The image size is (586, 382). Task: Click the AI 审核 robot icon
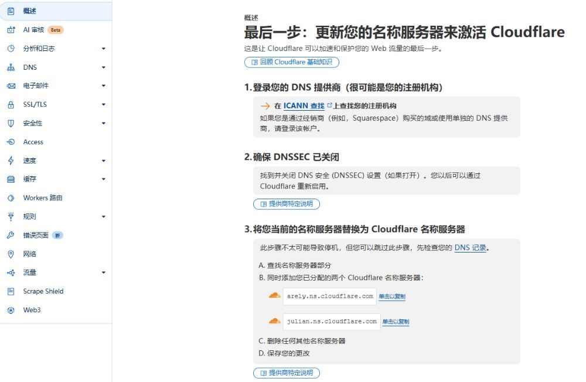pos(11,30)
